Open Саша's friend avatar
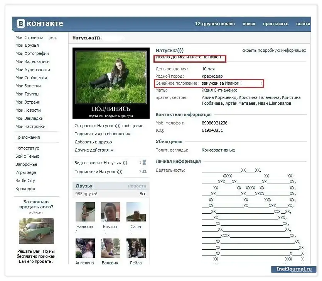Image resolution: width=322 pixels, height=281 pixels. [136, 212]
